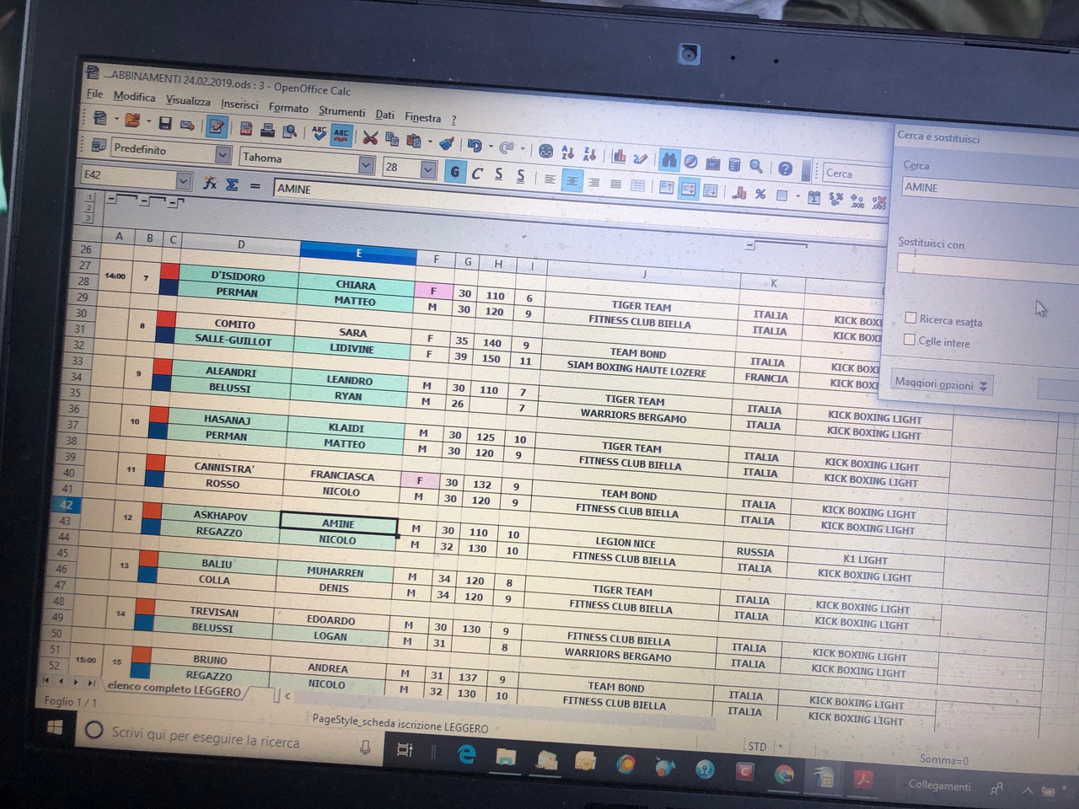Expand the Undo history arrow
The image size is (1079, 809).
tap(491, 147)
